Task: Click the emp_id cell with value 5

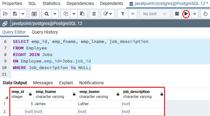Action: point(22,104)
